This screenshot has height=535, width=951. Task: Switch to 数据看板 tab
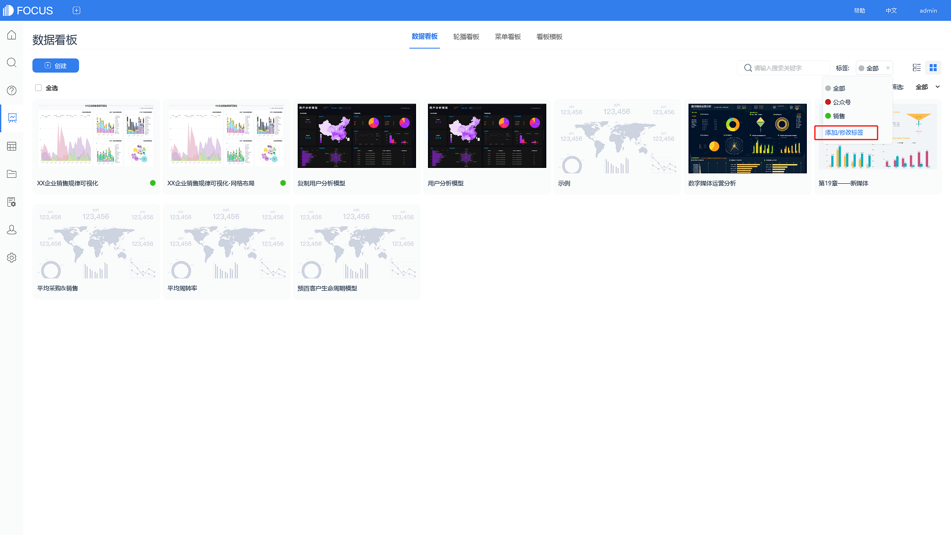[424, 37]
